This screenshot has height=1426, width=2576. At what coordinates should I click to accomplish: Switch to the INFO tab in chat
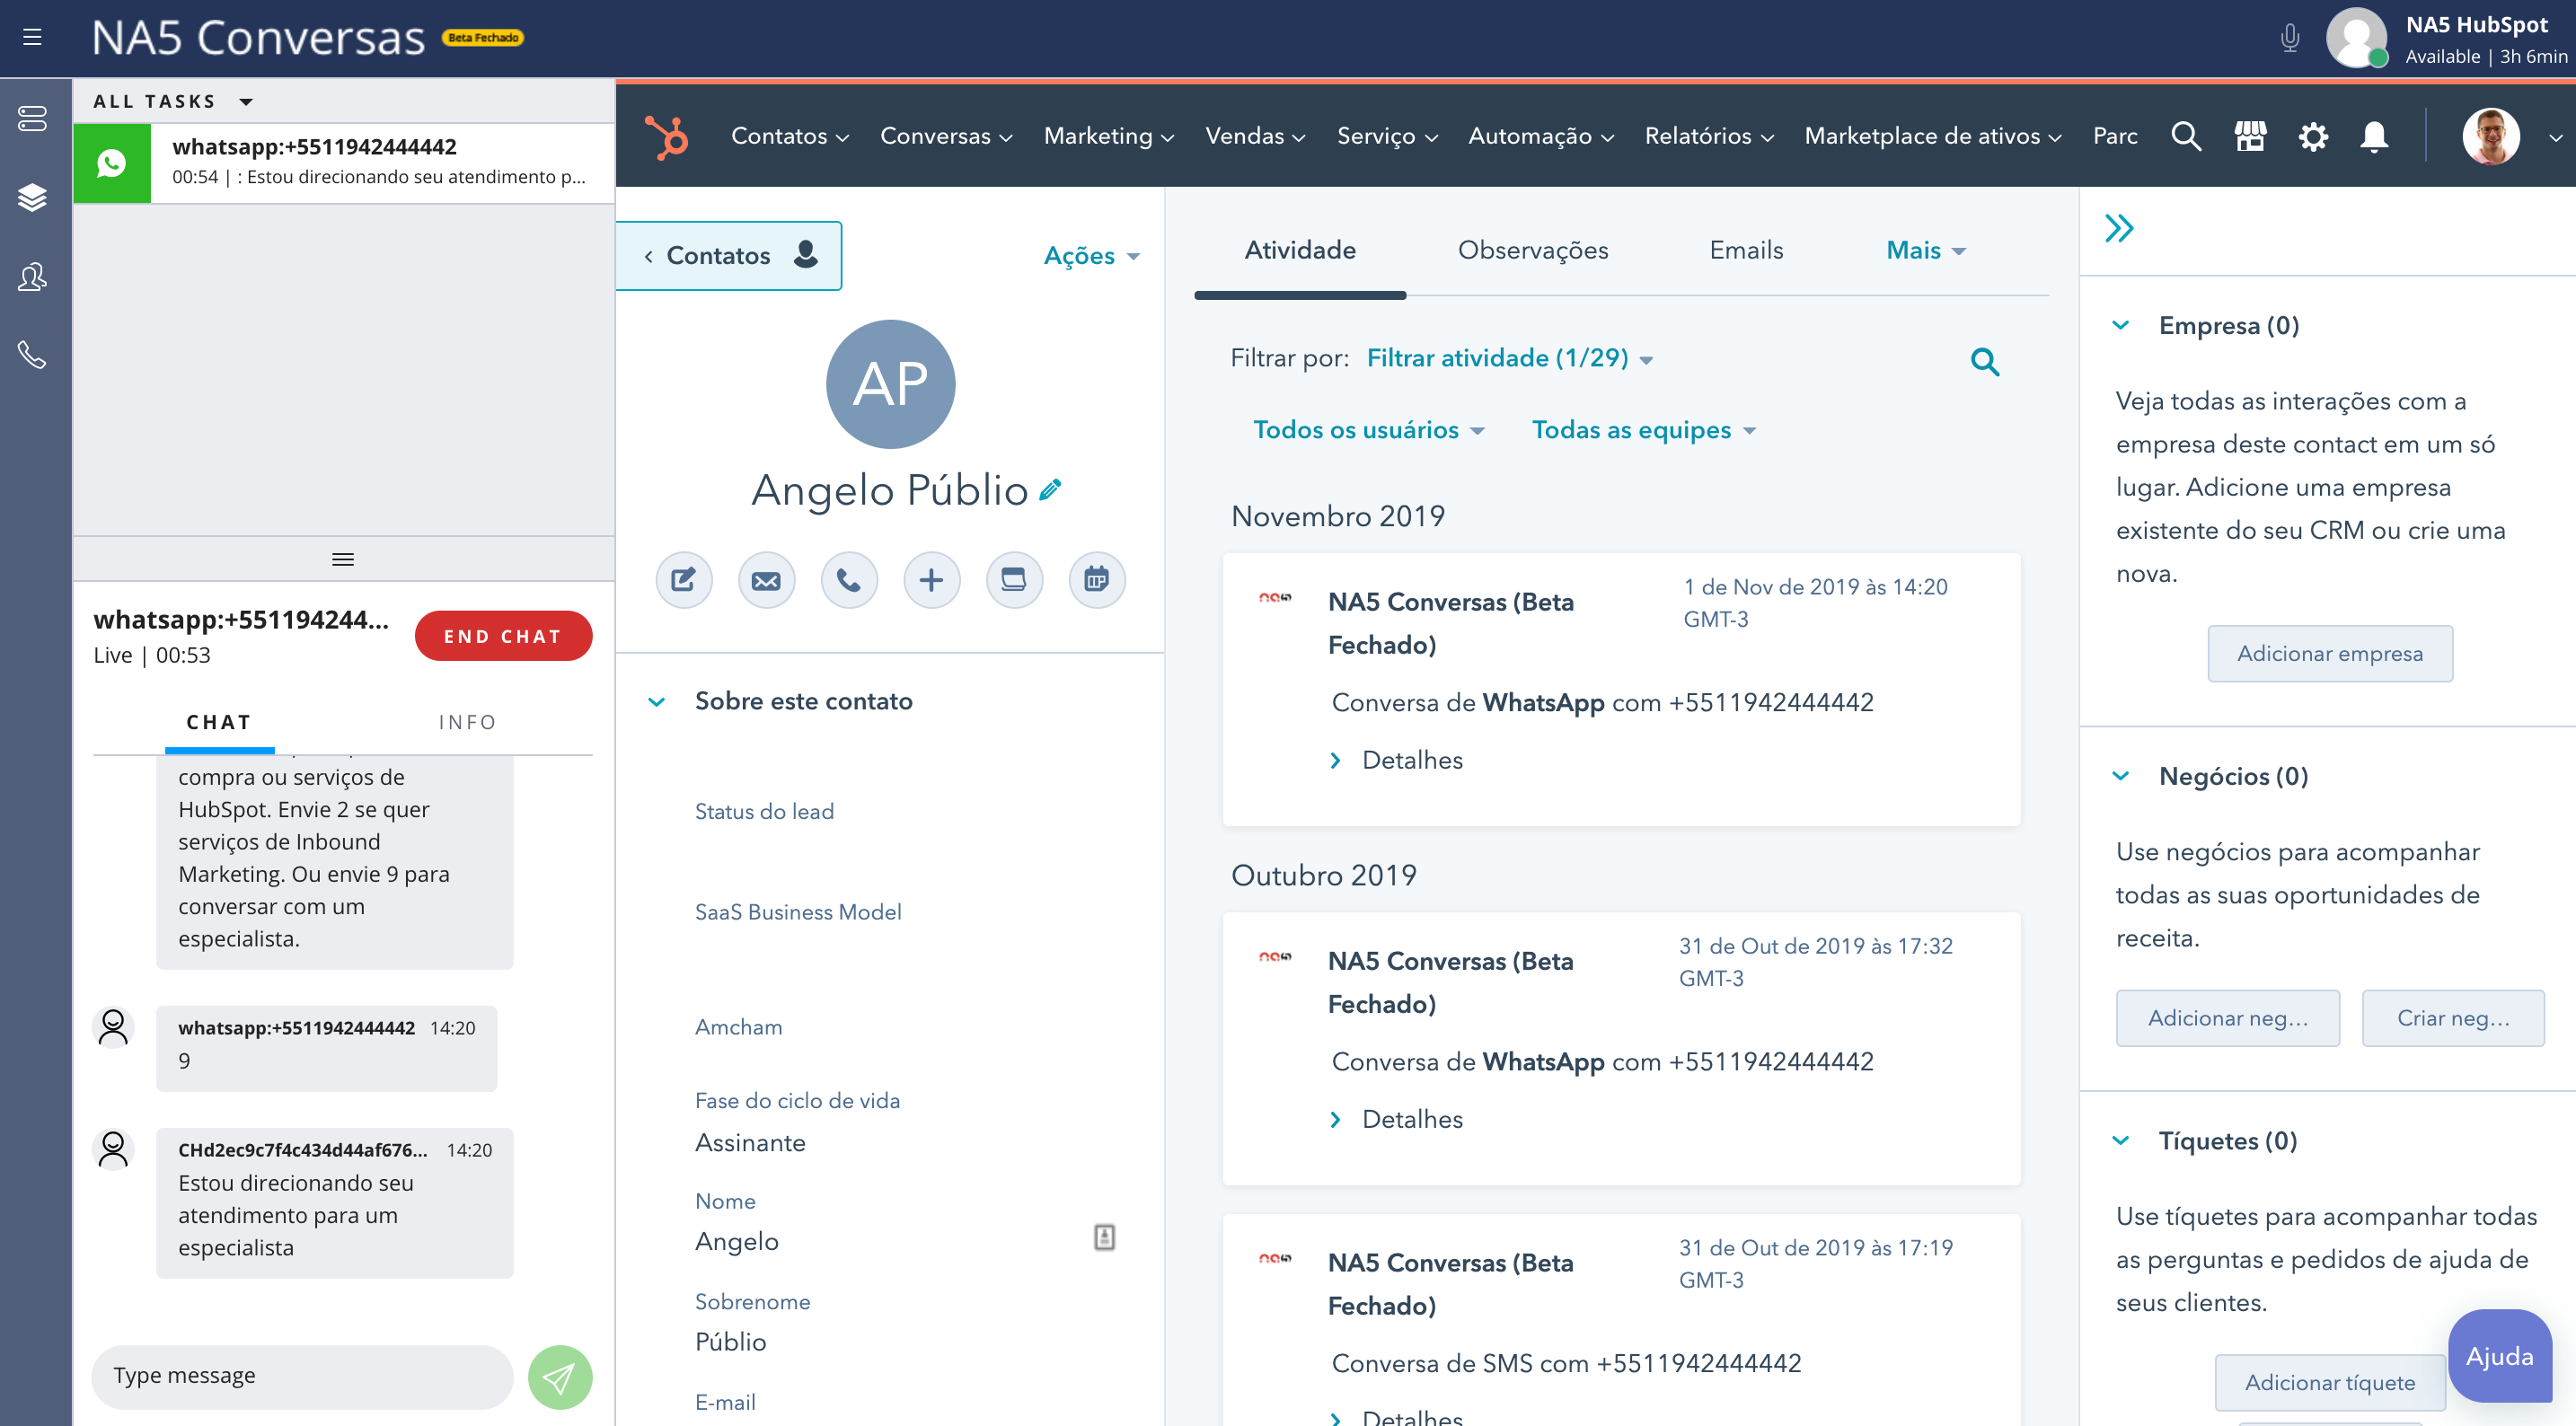[467, 722]
